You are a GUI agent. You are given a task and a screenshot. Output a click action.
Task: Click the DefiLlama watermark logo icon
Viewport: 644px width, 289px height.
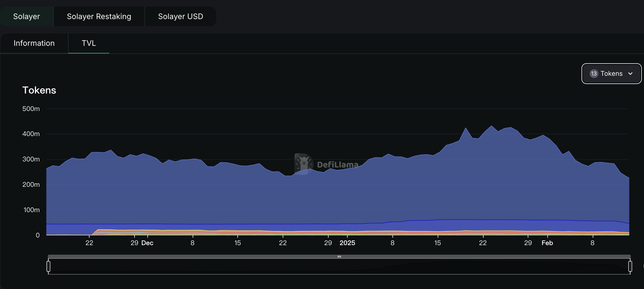(304, 164)
